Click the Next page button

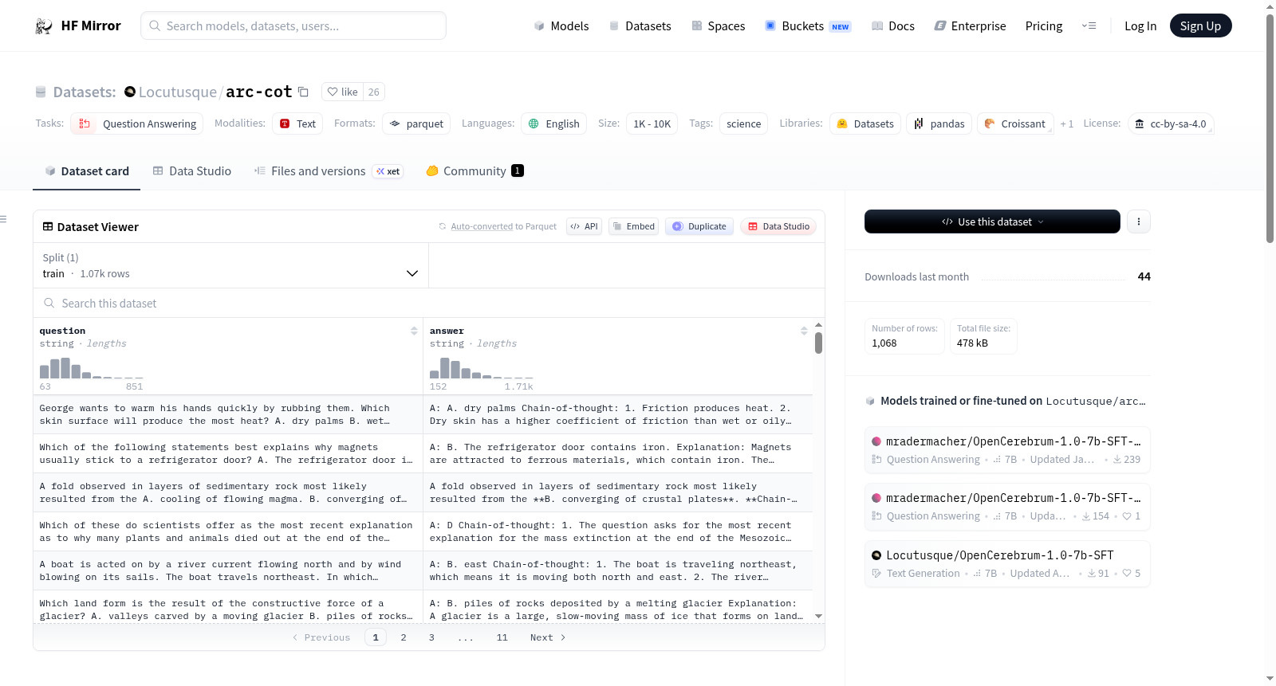tap(548, 637)
